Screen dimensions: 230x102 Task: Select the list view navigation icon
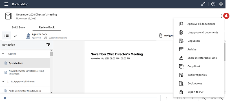(x=6, y=36)
